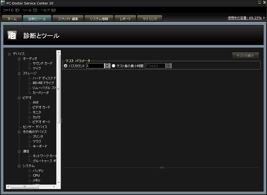
Task: Select the テスト毎の最小時間 radio button
Action: [x=113, y=66]
